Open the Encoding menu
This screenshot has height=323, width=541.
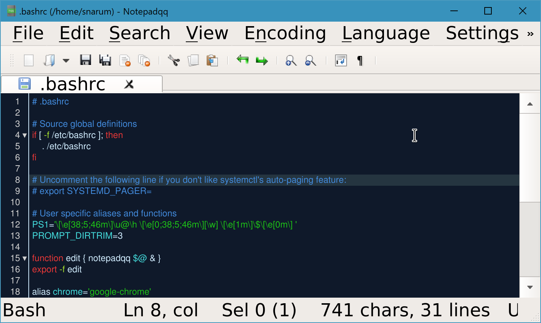(x=285, y=33)
